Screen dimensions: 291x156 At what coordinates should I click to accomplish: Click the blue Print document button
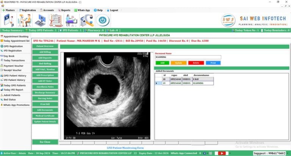[213, 63]
